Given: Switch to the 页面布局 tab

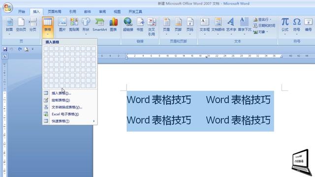Looking at the screenshot, I should pos(55,12).
